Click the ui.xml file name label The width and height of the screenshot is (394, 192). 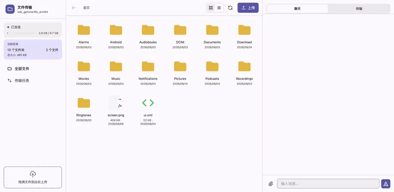tap(148, 115)
